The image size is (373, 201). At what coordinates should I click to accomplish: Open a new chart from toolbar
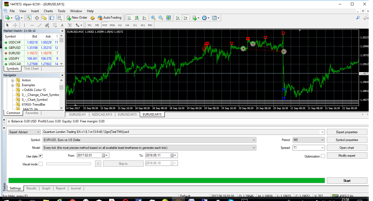tap(7, 18)
